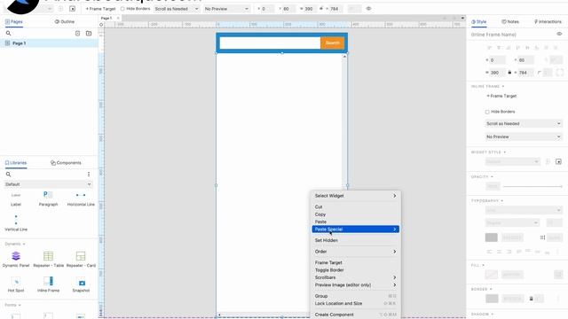
Task: Click the fit to content icon in Style
Action: pos(560,73)
